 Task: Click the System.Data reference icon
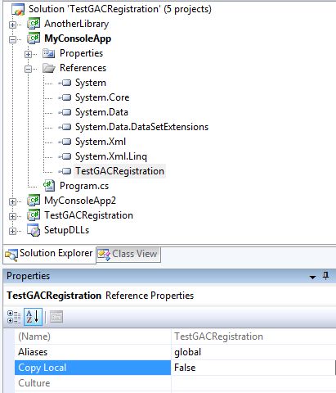click(65, 112)
